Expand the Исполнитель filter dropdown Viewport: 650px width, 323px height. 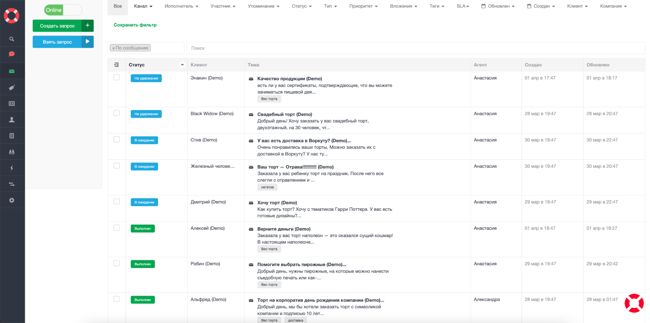[181, 6]
